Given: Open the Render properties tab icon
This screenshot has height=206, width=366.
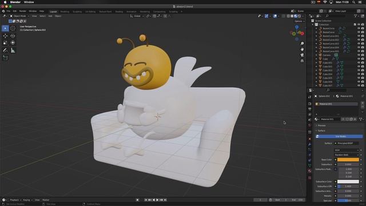Looking at the screenshot, I should [x=310, y=104].
